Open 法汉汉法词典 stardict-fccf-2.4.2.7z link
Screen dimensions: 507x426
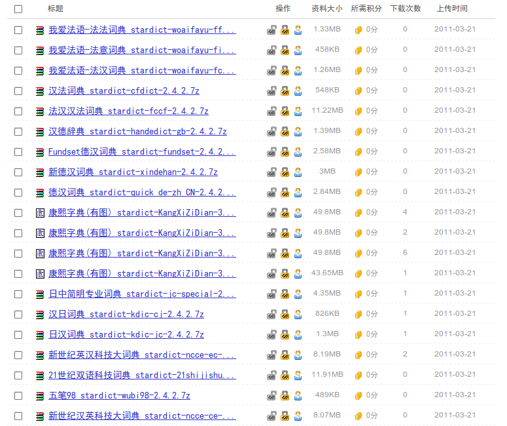pyautogui.click(x=128, y=111)
